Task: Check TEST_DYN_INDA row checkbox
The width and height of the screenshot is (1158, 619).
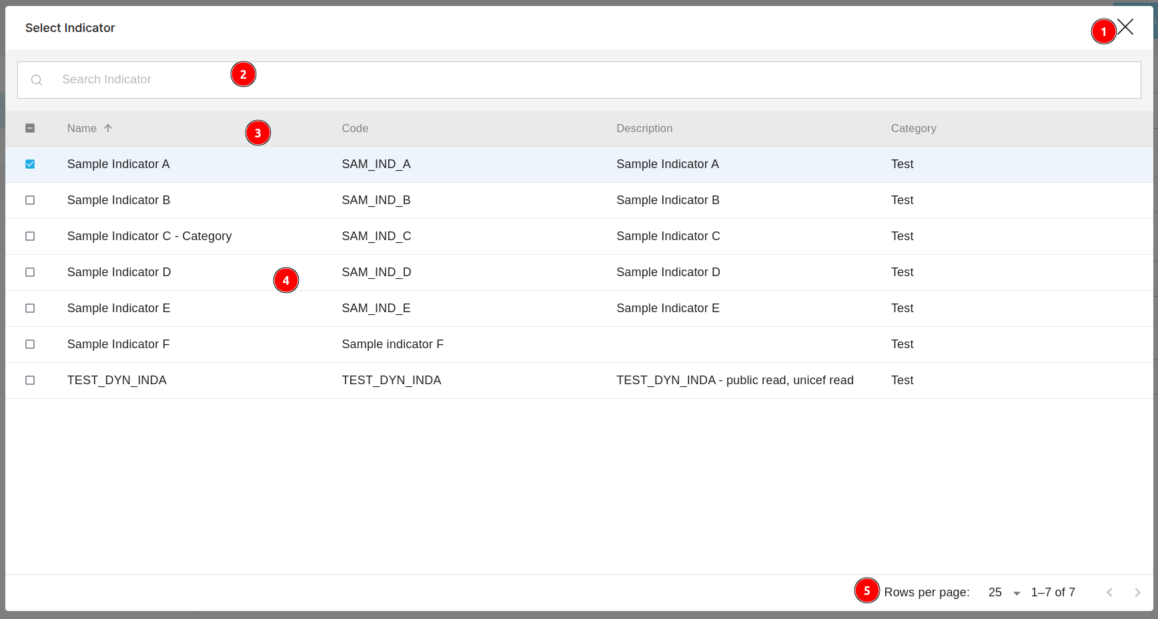Action: [30, 380]
